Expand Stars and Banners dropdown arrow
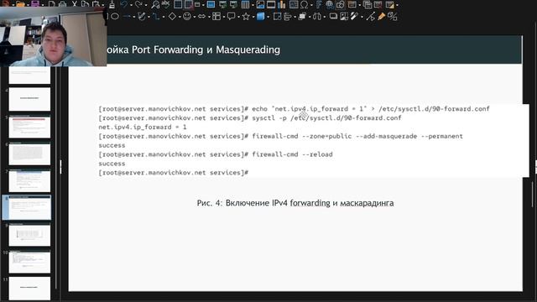The width and height of the screenshot is (537, 302). (253, 17)
